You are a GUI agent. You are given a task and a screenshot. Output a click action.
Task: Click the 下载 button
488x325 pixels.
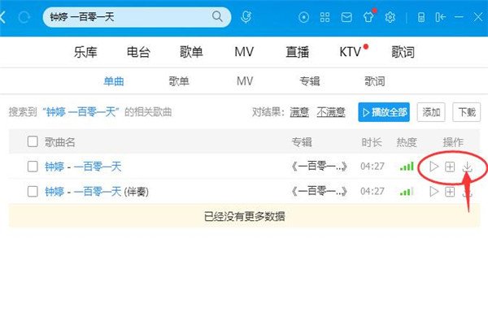(467, 112)
